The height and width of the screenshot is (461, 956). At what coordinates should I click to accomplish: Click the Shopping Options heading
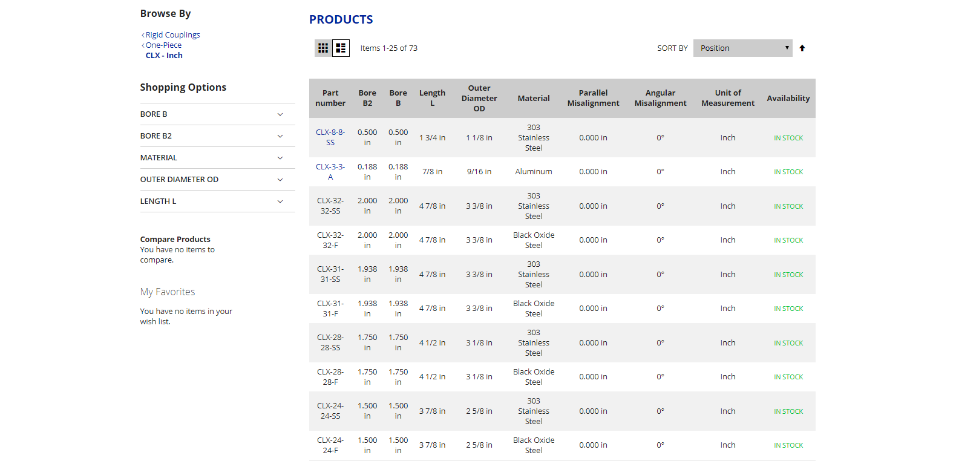point(183,87)
